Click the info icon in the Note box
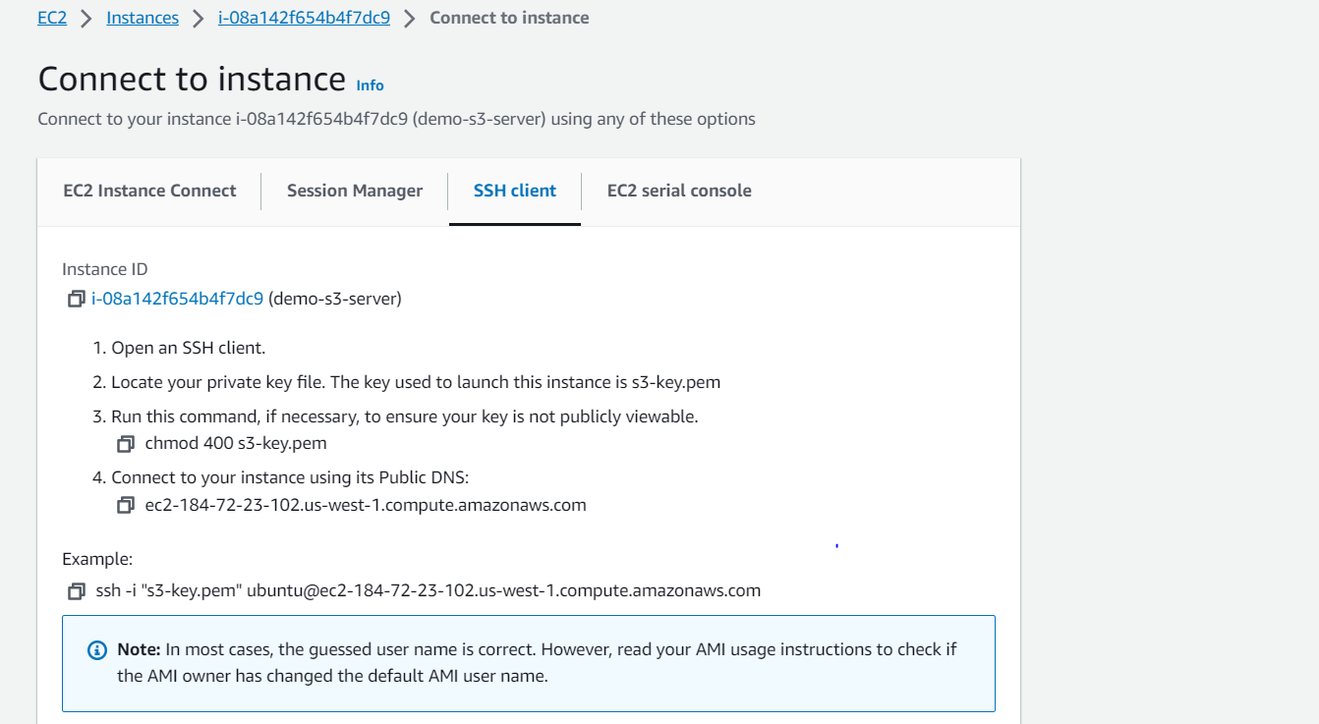Image resolution: width=1319 pixels, height=724 pixels. point(96,650)
